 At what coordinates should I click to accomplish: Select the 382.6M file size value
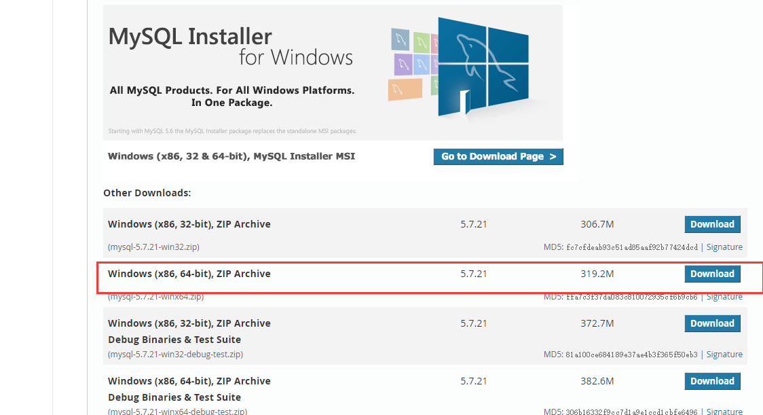pyautogui.click(x=597, y=381)
